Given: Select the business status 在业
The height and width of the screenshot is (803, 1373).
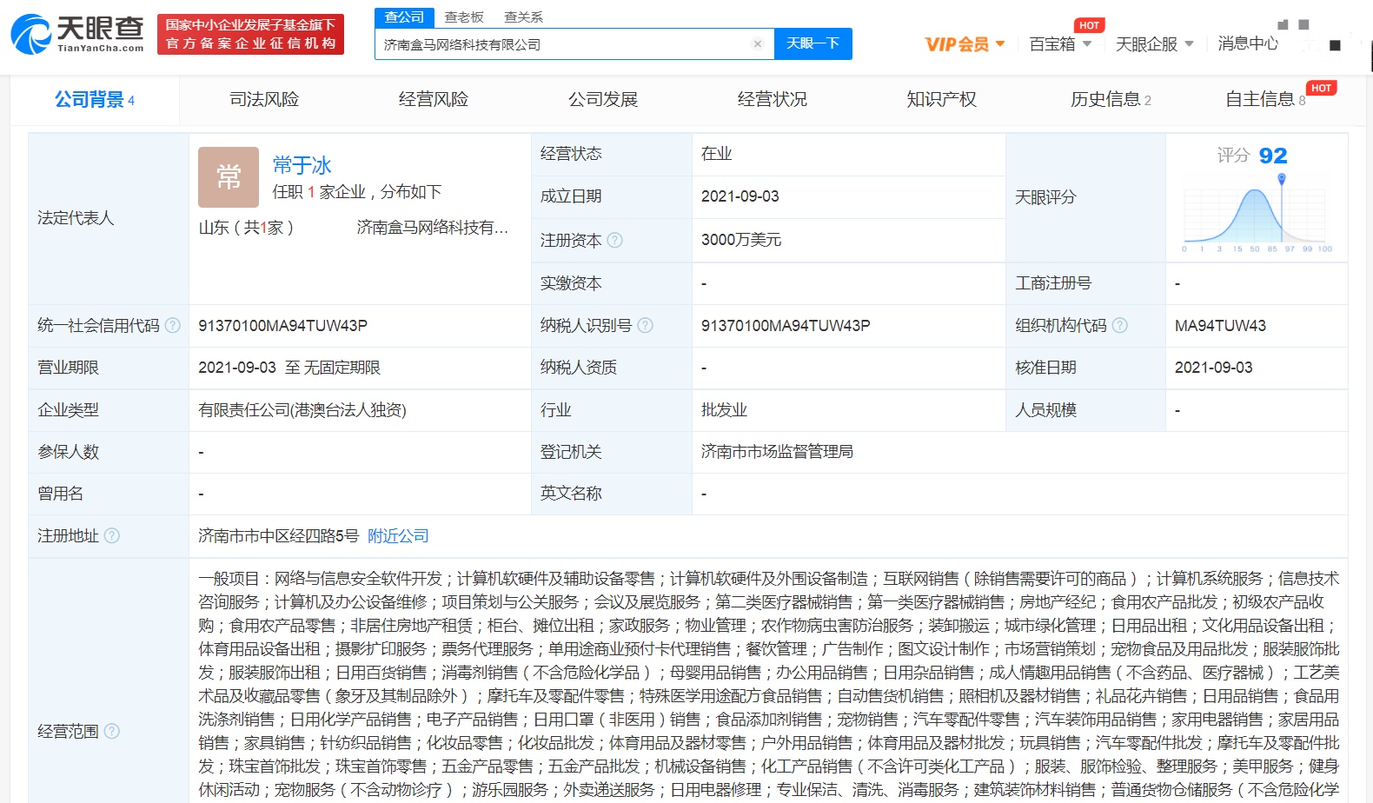Looking at the screenshot, I should [717, 154].
